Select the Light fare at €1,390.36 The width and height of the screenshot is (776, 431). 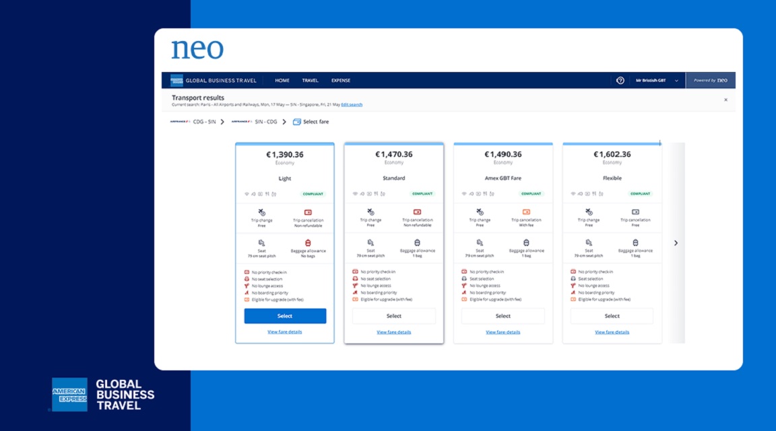pos(285,316)
